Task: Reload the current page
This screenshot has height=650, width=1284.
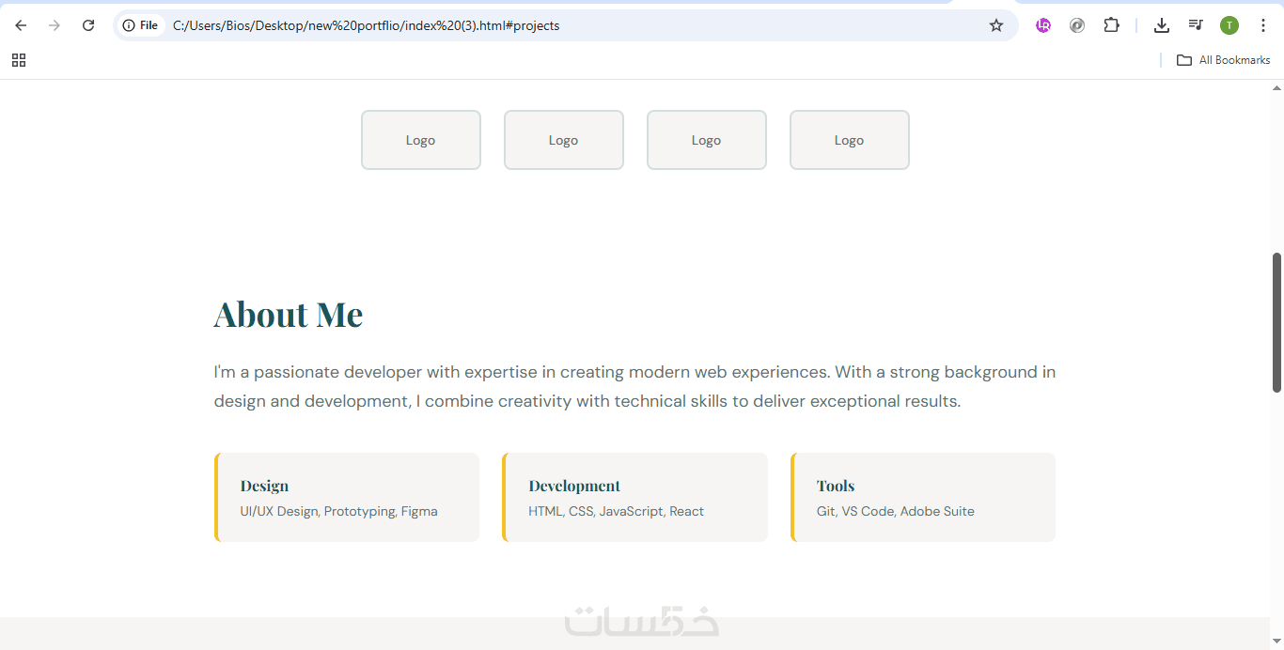Action: 88,25
